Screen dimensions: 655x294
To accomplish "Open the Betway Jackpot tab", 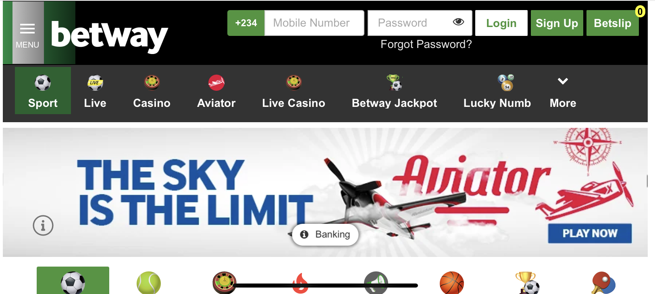I will [x=394, y=92].
